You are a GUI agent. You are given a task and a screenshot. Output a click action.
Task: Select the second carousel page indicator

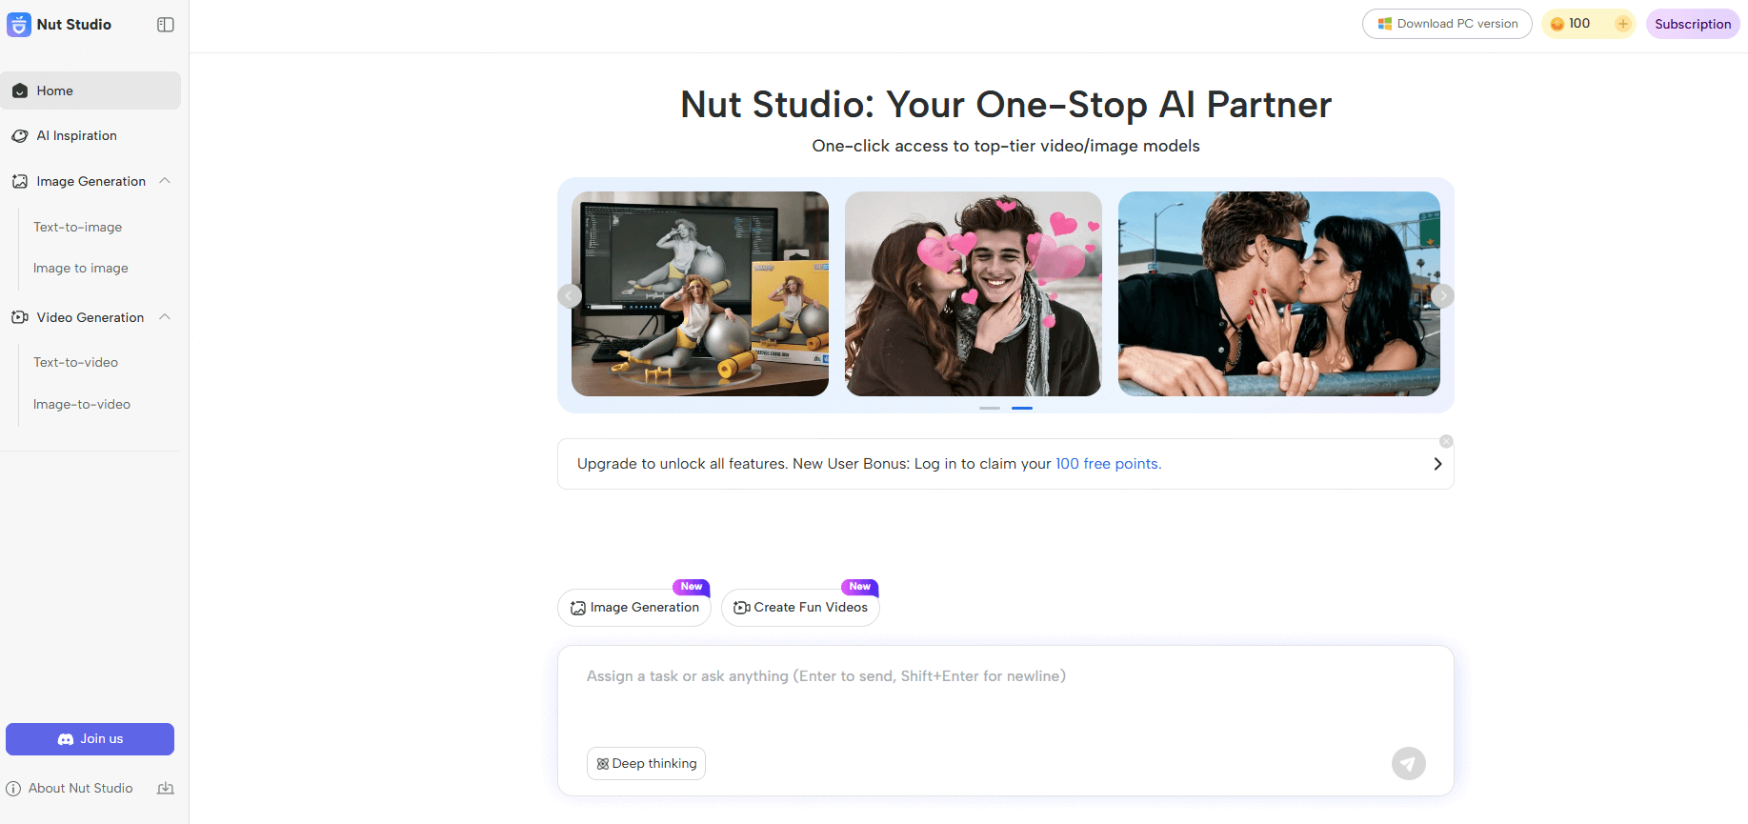pyautogui.click(x=1022, y=408)
